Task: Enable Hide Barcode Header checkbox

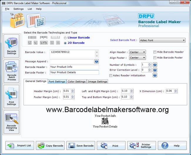Action: point(155,52)
